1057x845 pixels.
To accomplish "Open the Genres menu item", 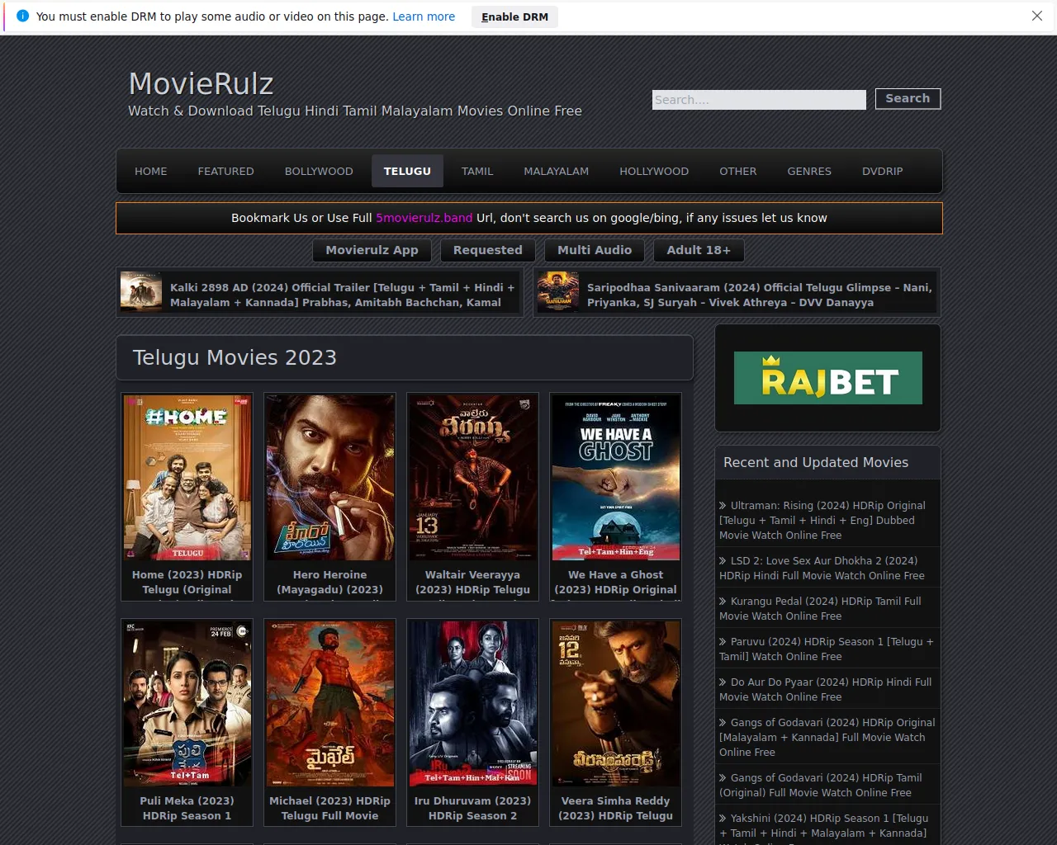I will pyautogui.click(x=809, y=171).
